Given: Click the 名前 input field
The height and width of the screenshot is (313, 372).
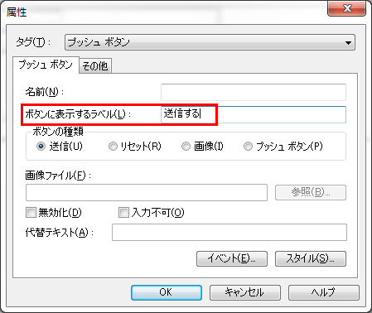Looking at the screenshot, I should point(254,92).
